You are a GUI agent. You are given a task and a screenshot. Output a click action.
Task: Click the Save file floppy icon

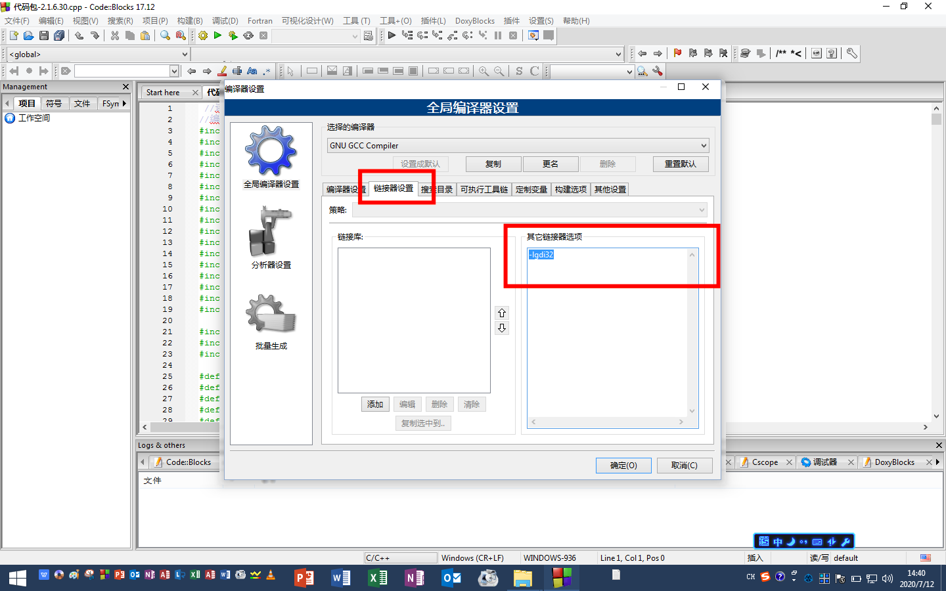44,35
